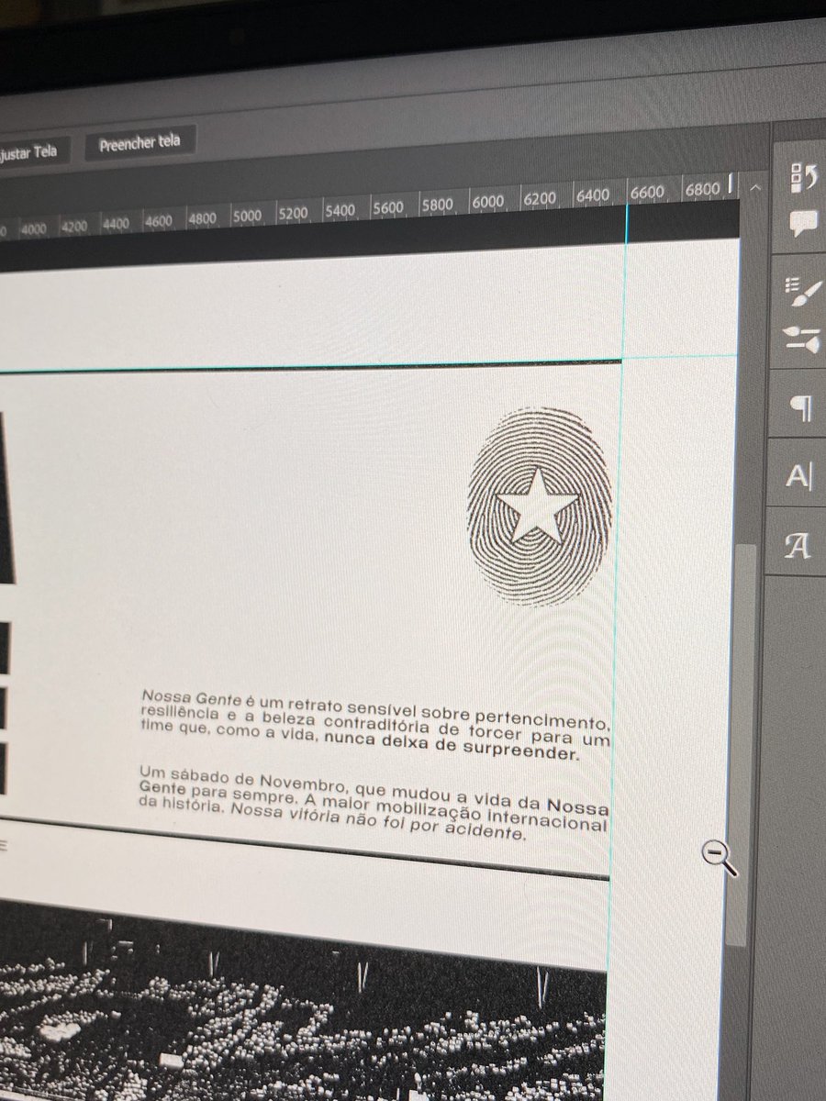Click the ruler mark labeled 6600
Screen dimensions: 826x1101
647,192
